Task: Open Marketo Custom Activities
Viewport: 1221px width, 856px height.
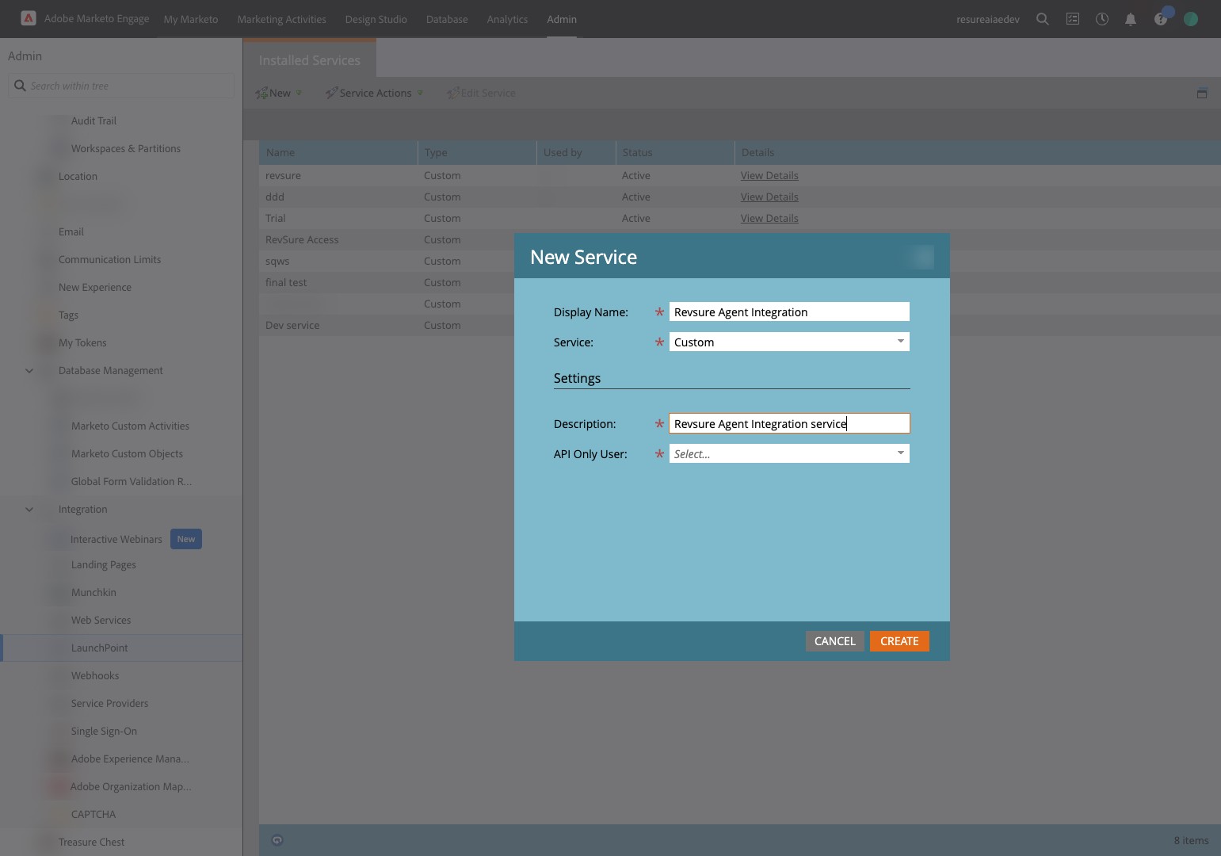Action: point(130,426)
